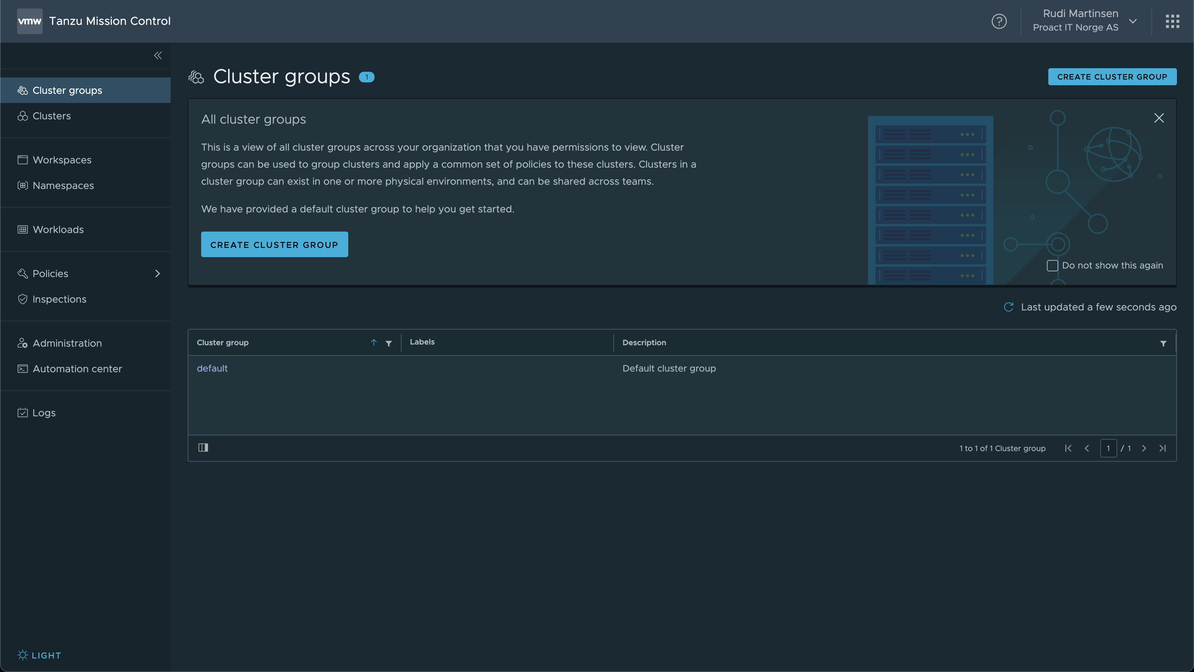Sort by Cluster group ascending arrow
This screenshot has width=1194, height=672.
(373, 343)
